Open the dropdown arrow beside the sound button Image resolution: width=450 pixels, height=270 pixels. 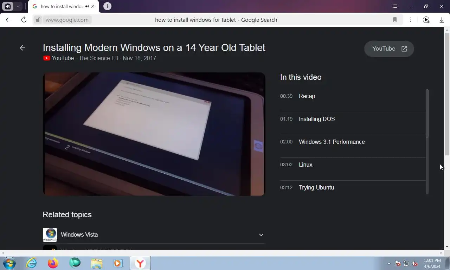pyautogui.click(x=18, y=6)
